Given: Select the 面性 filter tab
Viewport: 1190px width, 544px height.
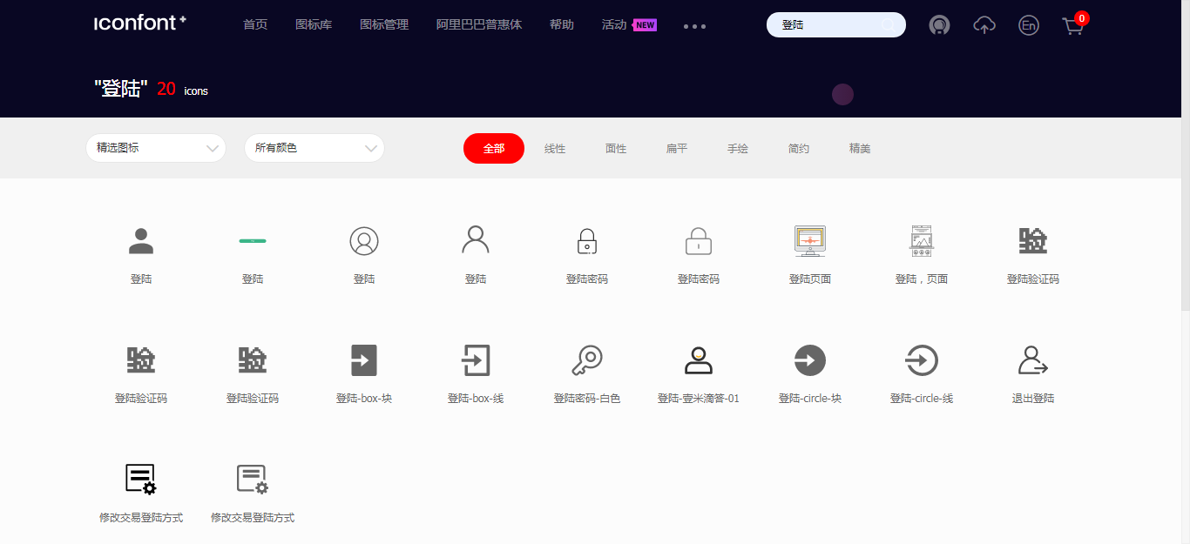Looking at the screenshot, I should point(616,149).
